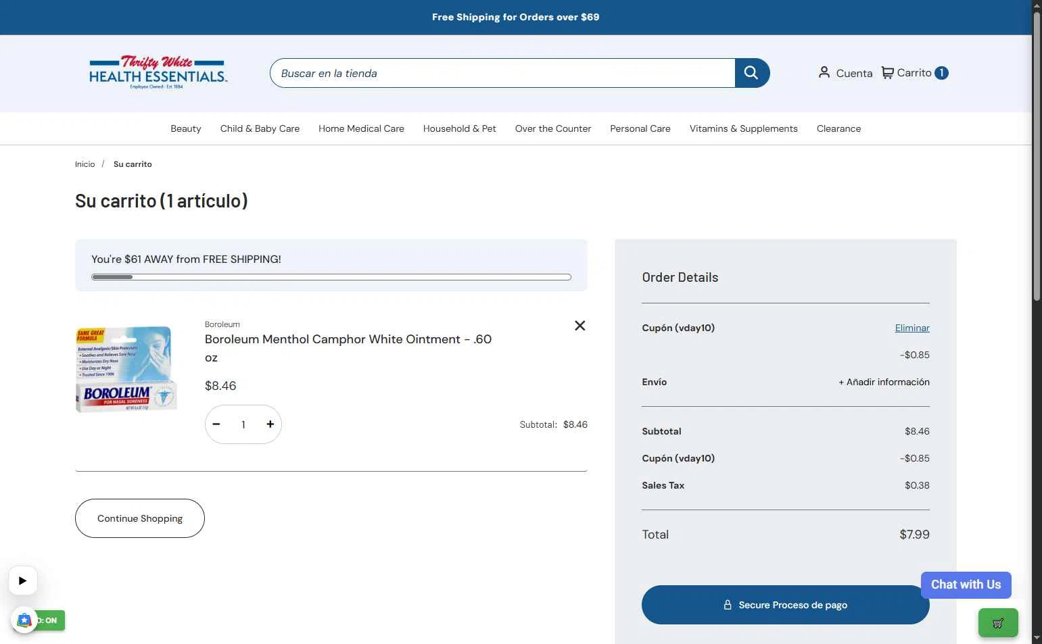Click the Free Shipping banner text
Image resolution: width=1042 pixels, height=644 pixels.
516,17
